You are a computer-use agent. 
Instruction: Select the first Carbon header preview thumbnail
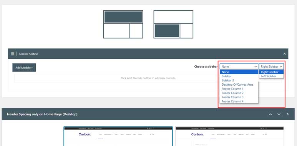pos(118,136)
